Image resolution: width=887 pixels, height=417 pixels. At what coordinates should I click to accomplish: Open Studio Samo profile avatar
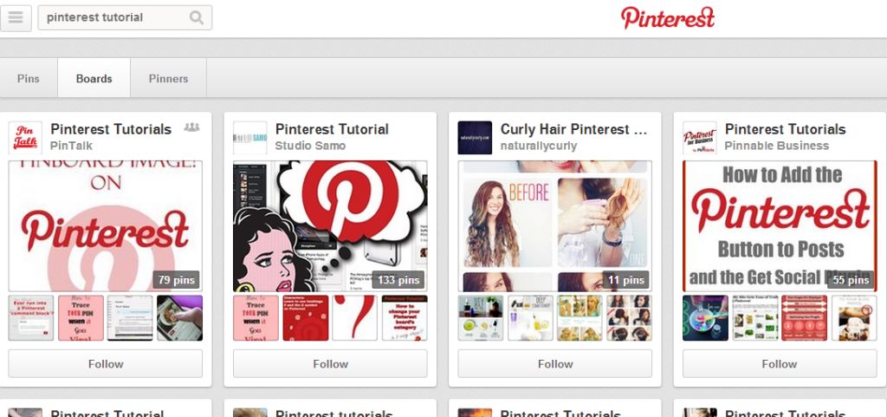coord(250,138)
